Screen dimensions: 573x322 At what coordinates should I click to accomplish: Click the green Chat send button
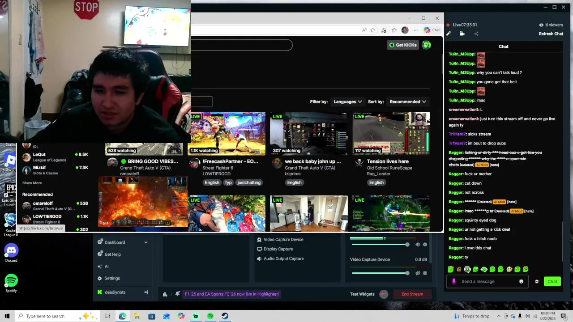pyautogui.click(x=552, y=281)
